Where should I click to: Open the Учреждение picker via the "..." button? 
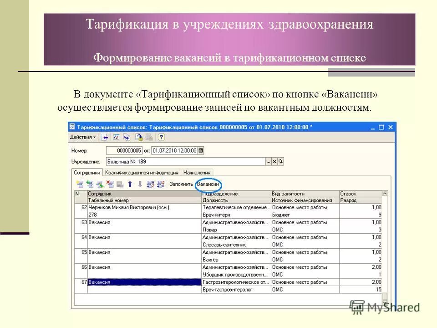click(x=269, y=161)
